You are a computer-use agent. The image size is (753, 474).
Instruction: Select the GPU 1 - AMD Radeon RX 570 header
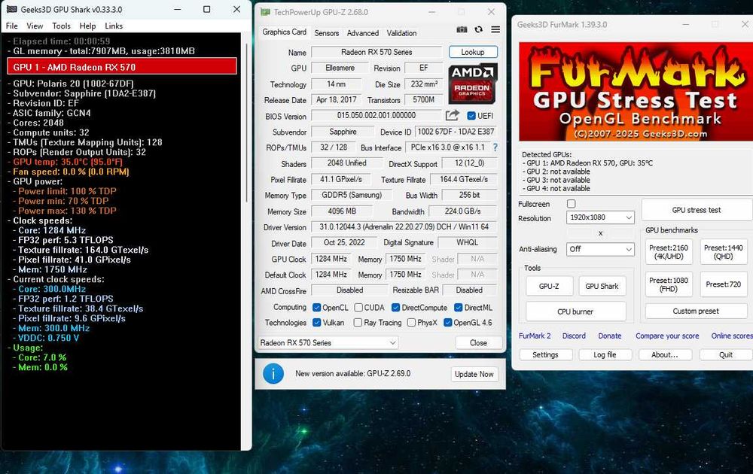point(122,67)
